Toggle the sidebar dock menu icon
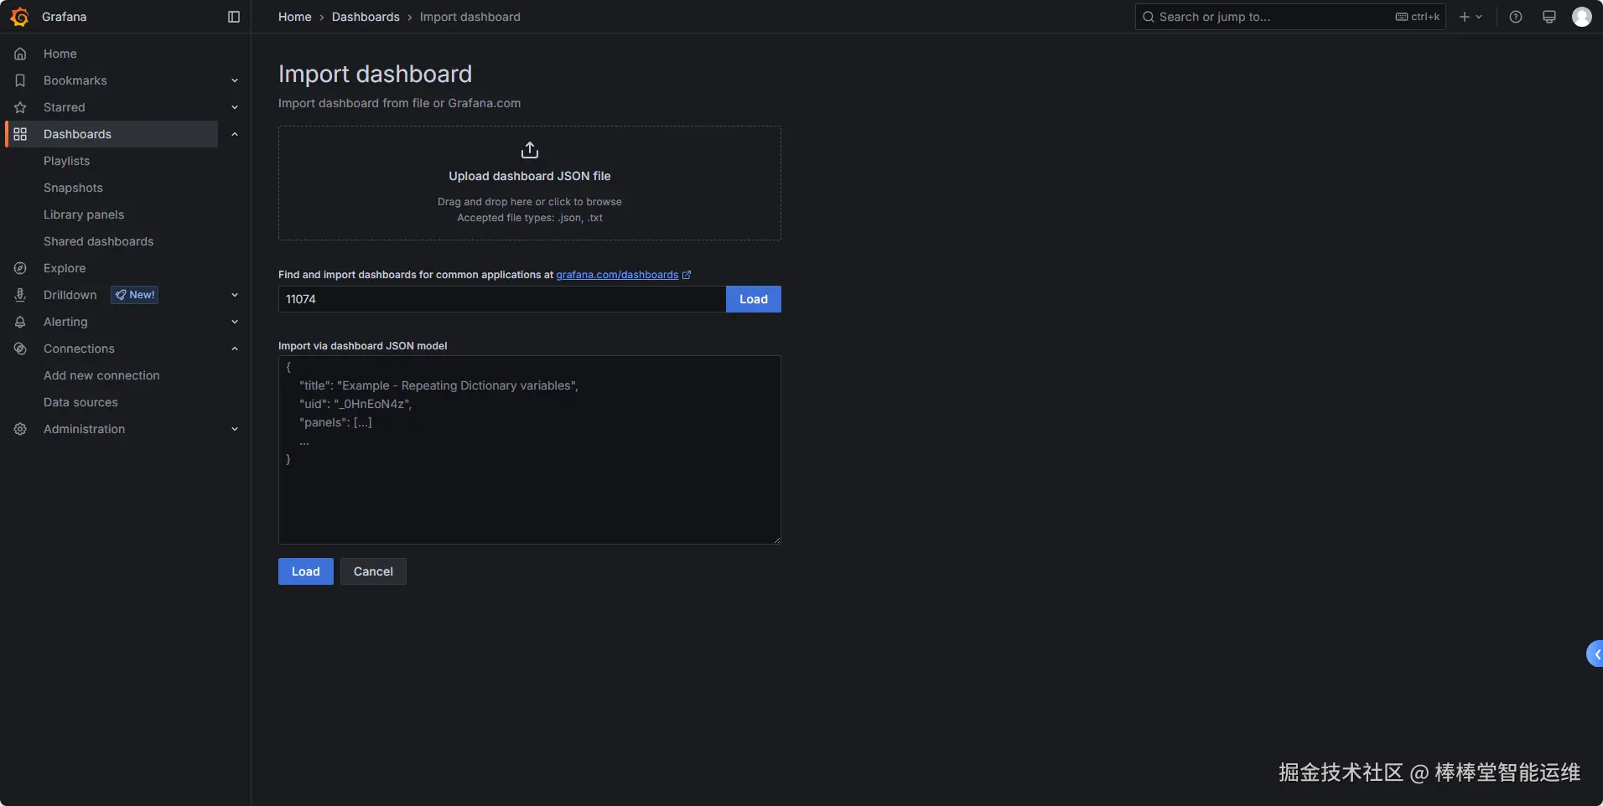The height and width of the screenshot is (806, 1603). [x=234, y=17]
